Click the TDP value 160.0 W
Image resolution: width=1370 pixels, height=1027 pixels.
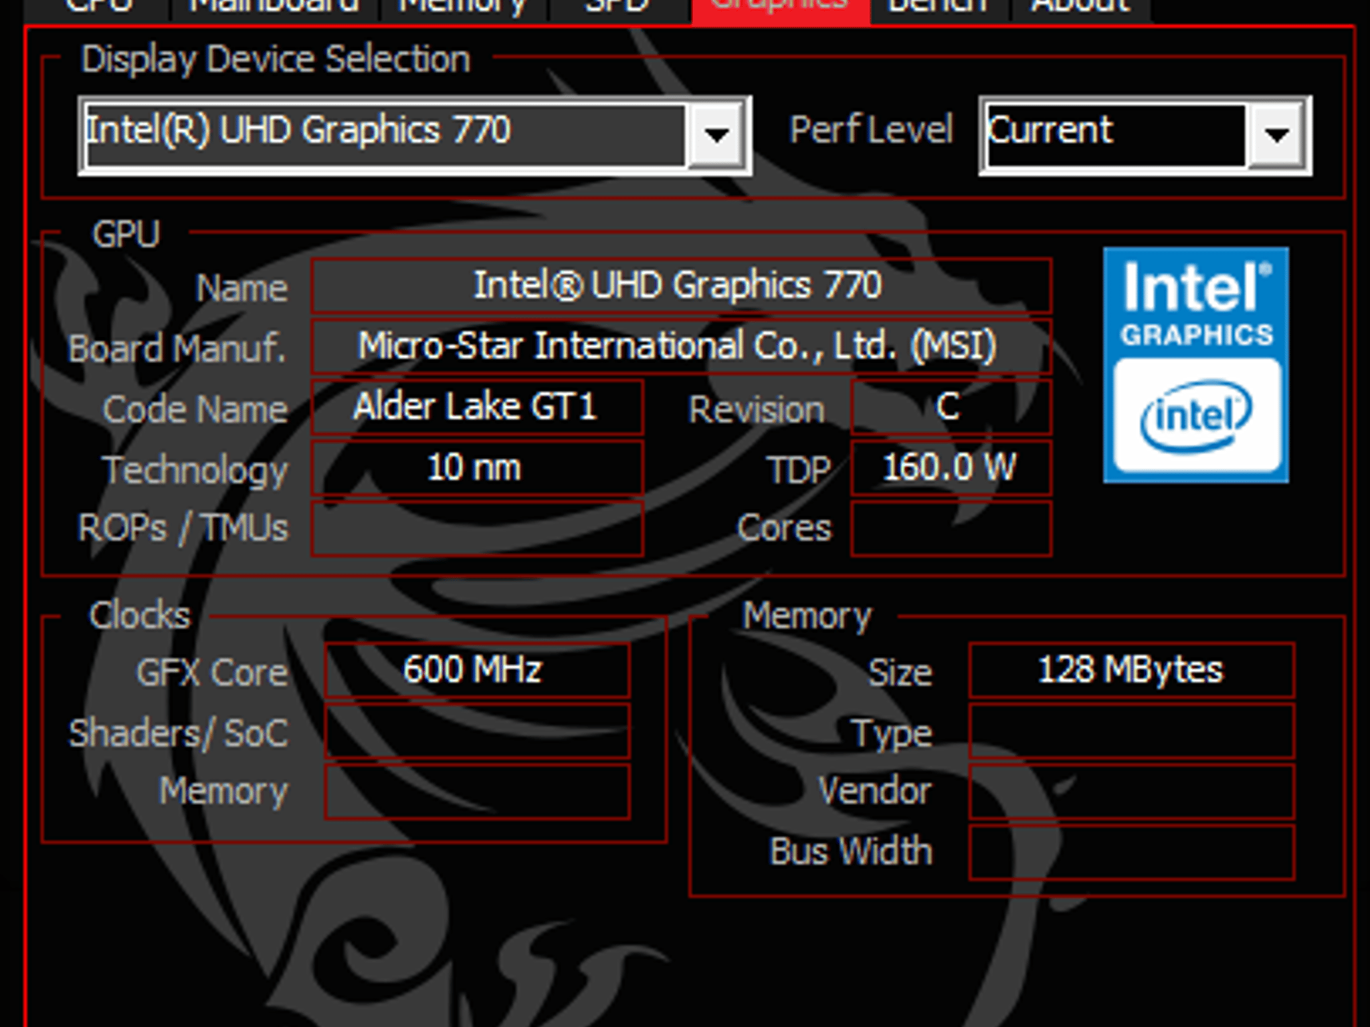[x=951, y=467]
